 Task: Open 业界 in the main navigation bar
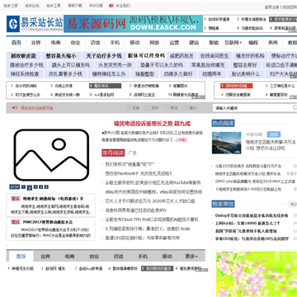(35, 43)
